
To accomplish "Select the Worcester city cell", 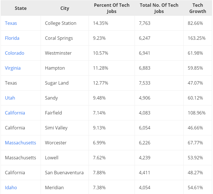I will (x=56, y=143).
